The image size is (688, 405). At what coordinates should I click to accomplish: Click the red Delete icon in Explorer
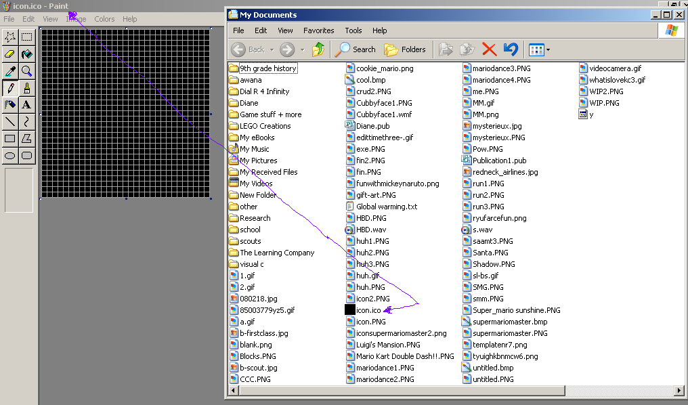point(489,49)
